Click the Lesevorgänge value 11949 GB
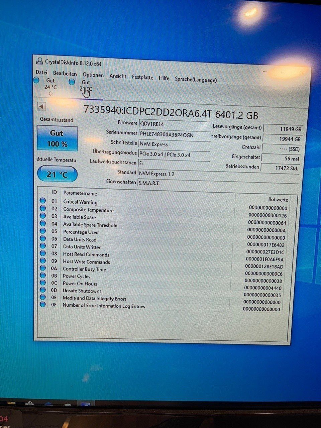 coord(283,128)
